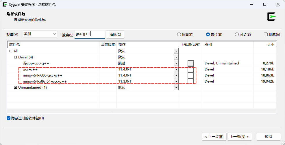Image resolution: width=285 pixels, height=145 pixels.
Task: Open version dropdown for mingw64-x86_64-gcc-g++
Action: point(176,81)
